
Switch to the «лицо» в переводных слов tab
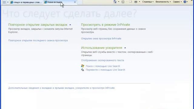[26, 2]
